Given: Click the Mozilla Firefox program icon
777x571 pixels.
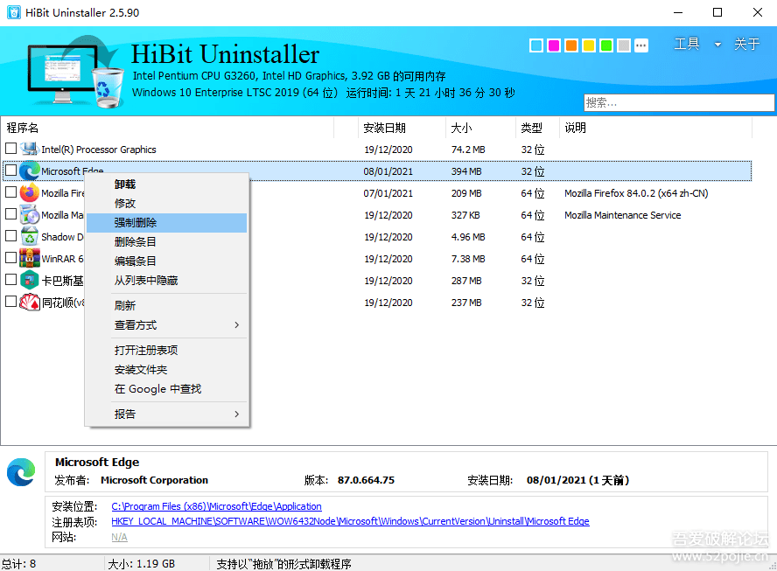Looking at the screenshot, I should [x=30, y=192].
